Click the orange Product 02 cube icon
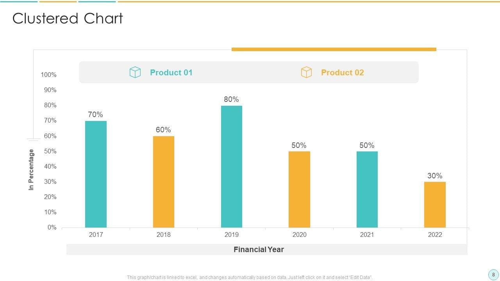The height and width of the screenshot is (281, 500). 306,72
